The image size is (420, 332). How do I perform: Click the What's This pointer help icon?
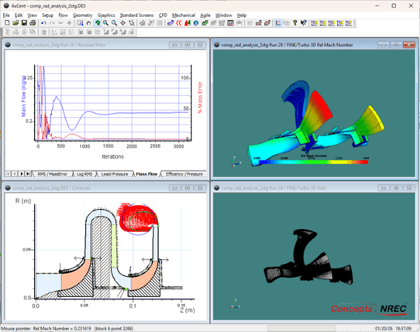304,23
